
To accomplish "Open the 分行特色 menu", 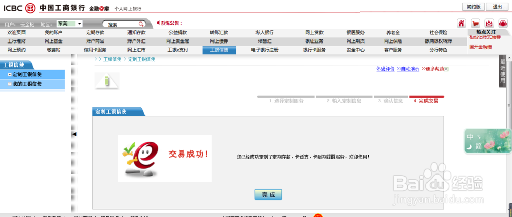I will click(x=439, y=50).
